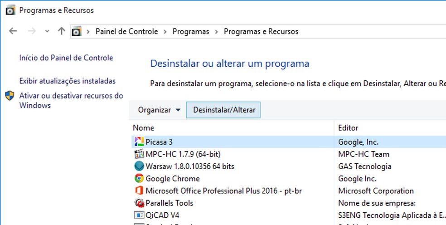Go back with the left arrow
This screenshot has width=446, height=225.
pyautogui.click(x=13, y=31)
